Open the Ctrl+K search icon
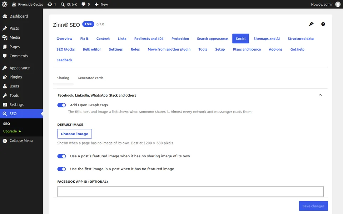Viewport: 343px width, 214px height. coord(69,4)
